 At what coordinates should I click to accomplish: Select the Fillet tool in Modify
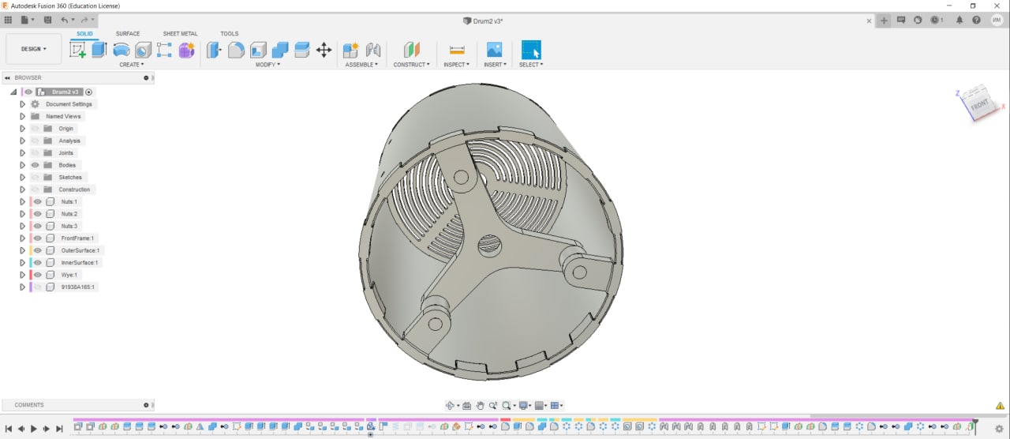tap(236, 50)
